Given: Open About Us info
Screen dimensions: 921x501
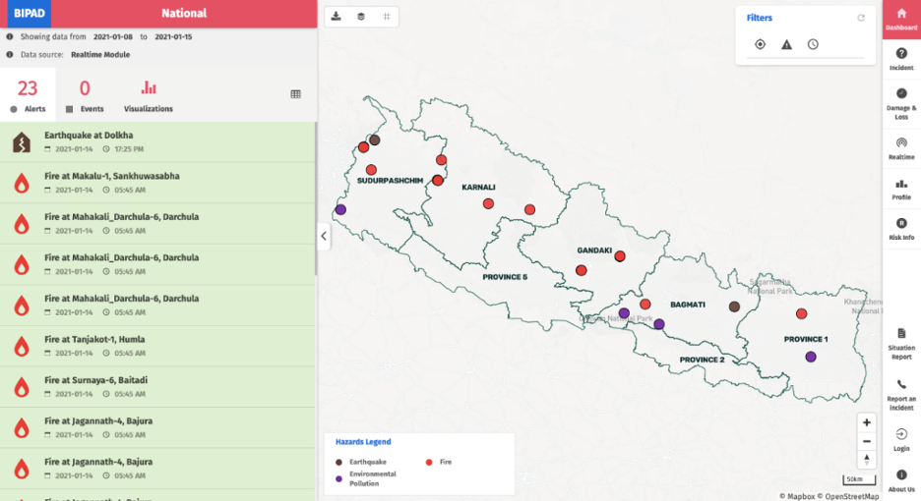Looking at the screenshot, I should click(901, 480).
